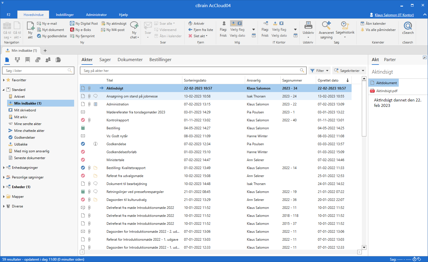
Task: Open Mit skrivebord
Action: tap(25, 110)
